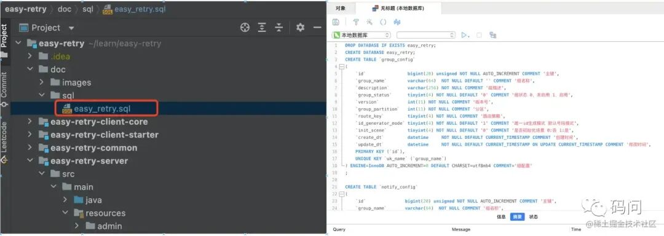Switch to the 信息 result tab
The image size is (664, 236).
501,216
